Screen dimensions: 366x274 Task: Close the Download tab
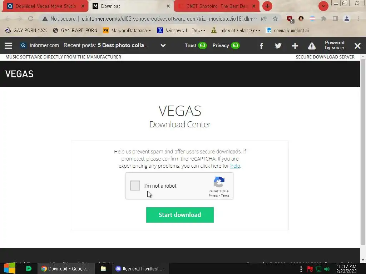pos(168,6)
